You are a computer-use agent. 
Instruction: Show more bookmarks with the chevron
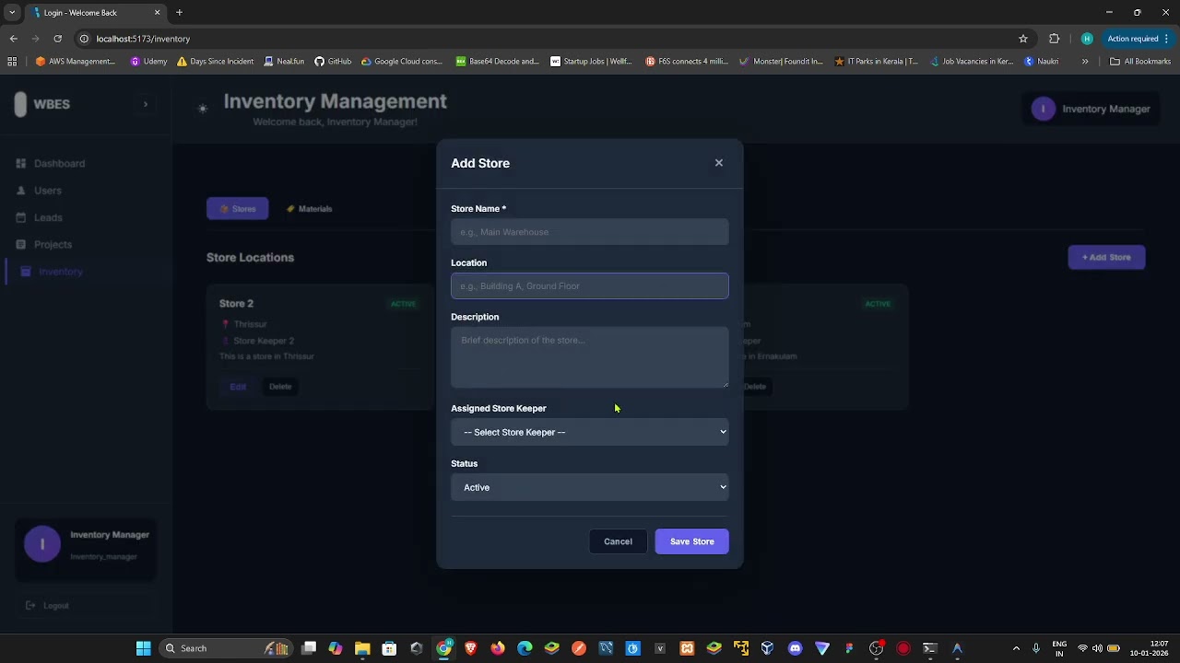tap(1085, 62)
